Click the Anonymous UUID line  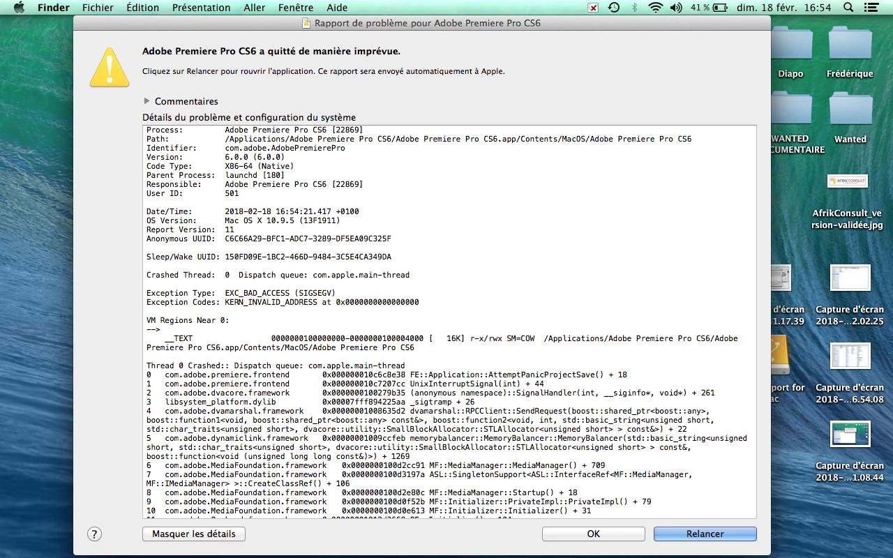[x=269, y=239]
